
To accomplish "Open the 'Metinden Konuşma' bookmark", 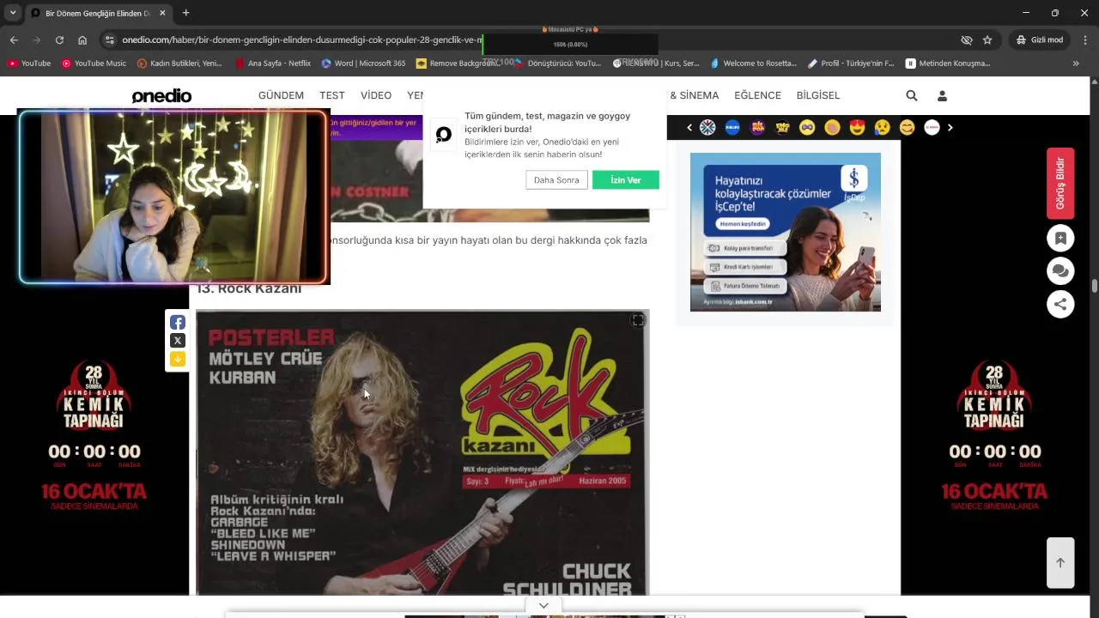I will pos(949,64).
